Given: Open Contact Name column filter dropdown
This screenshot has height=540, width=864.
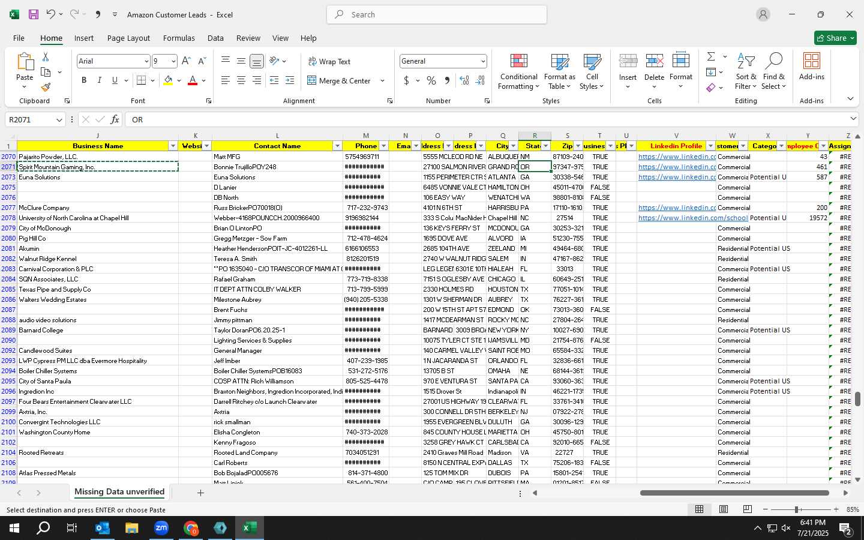Looking at the screenshot, I should coord(337,146).
